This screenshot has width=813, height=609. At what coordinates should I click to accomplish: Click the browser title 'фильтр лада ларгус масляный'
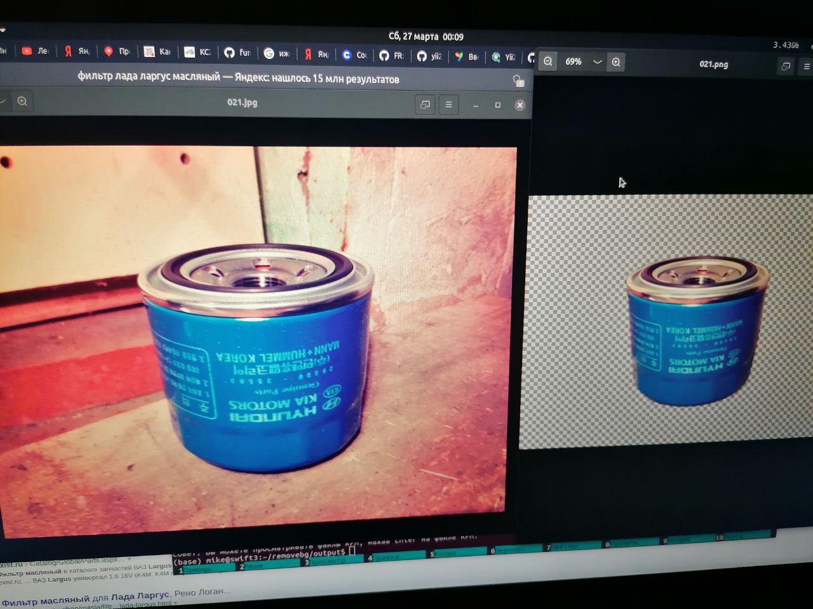[238, 79]
